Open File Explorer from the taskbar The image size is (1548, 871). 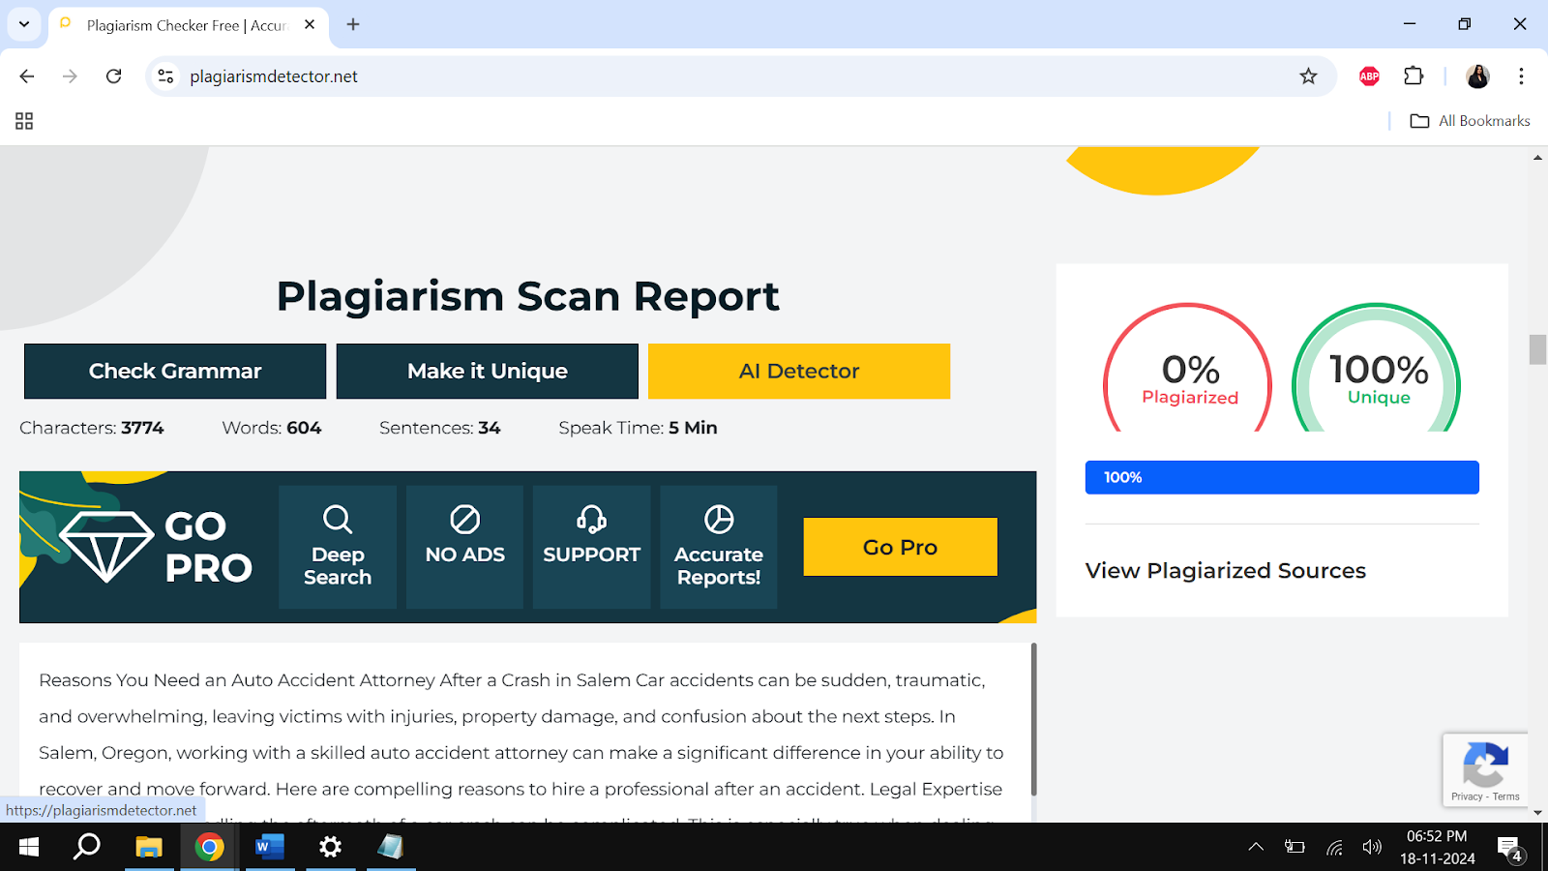(148, 847)
